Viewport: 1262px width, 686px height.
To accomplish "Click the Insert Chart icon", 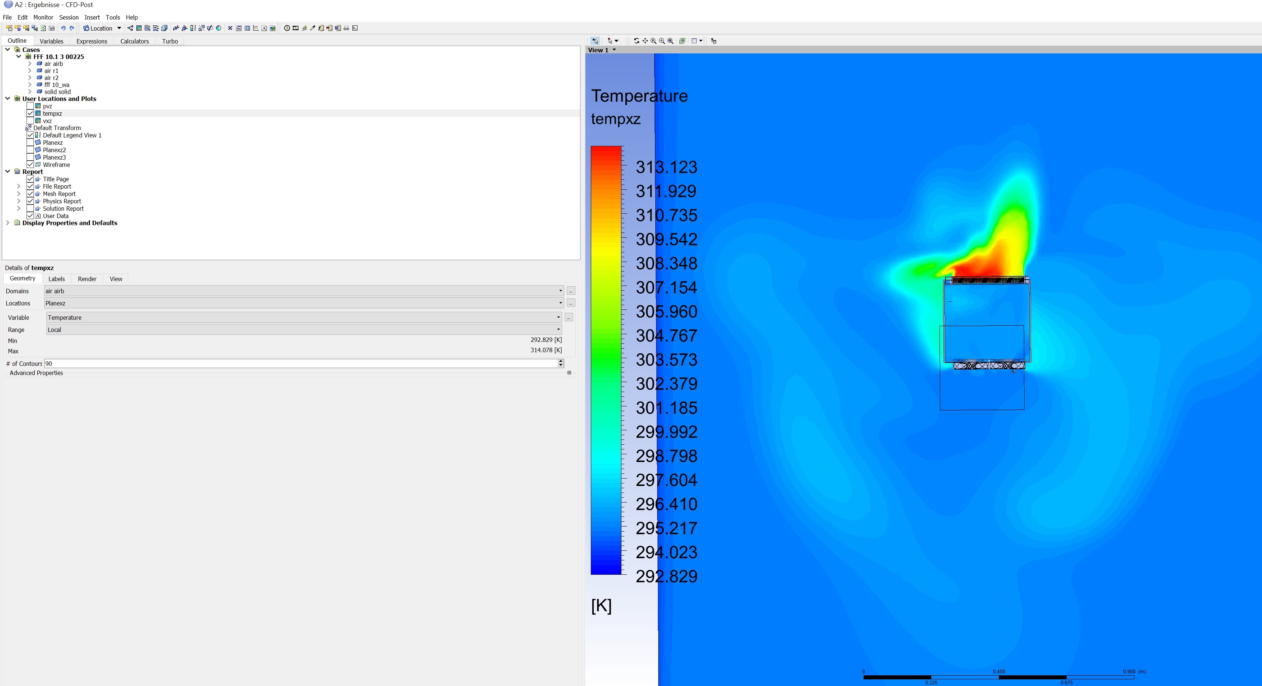I will point(256,28).
